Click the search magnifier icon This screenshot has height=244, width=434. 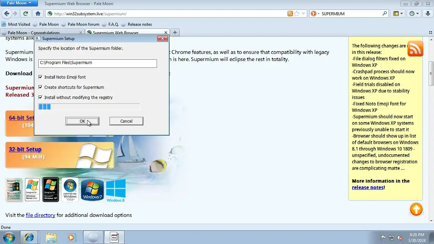point(384,14)
